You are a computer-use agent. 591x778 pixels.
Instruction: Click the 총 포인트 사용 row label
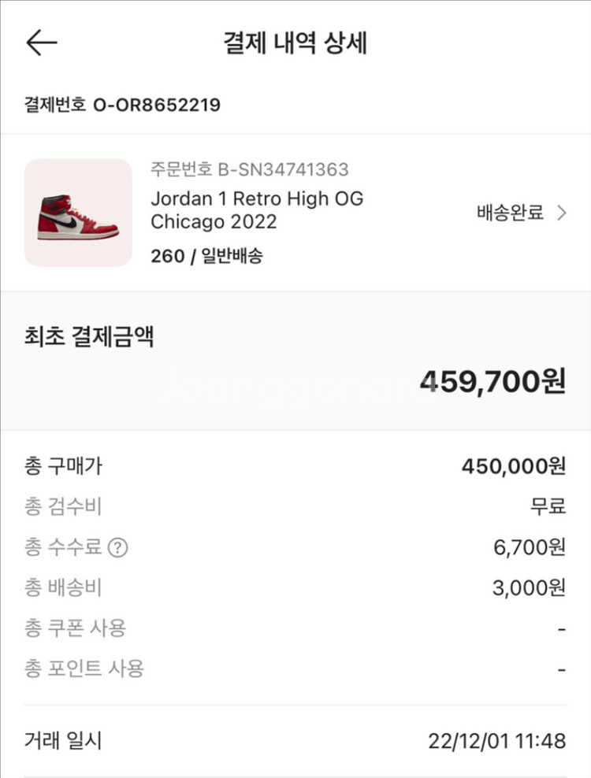point(84,669)
